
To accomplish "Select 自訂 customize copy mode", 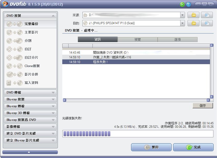I will tap(30, 49).
